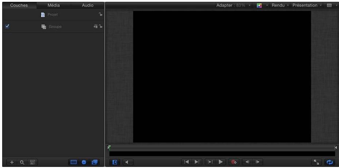Mute audio with the speaker button
This screenshot has height=168, width=339.
coord(128,162)
